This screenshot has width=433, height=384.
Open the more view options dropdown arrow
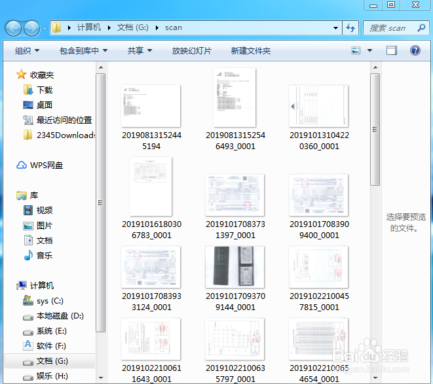[369, 50]
